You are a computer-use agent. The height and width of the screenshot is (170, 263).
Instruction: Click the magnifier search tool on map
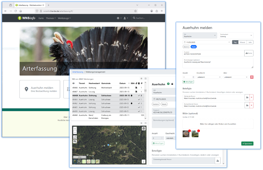point(75,141)
